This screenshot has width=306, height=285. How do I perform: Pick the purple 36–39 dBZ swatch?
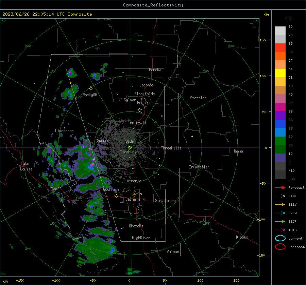pos(280,115)
